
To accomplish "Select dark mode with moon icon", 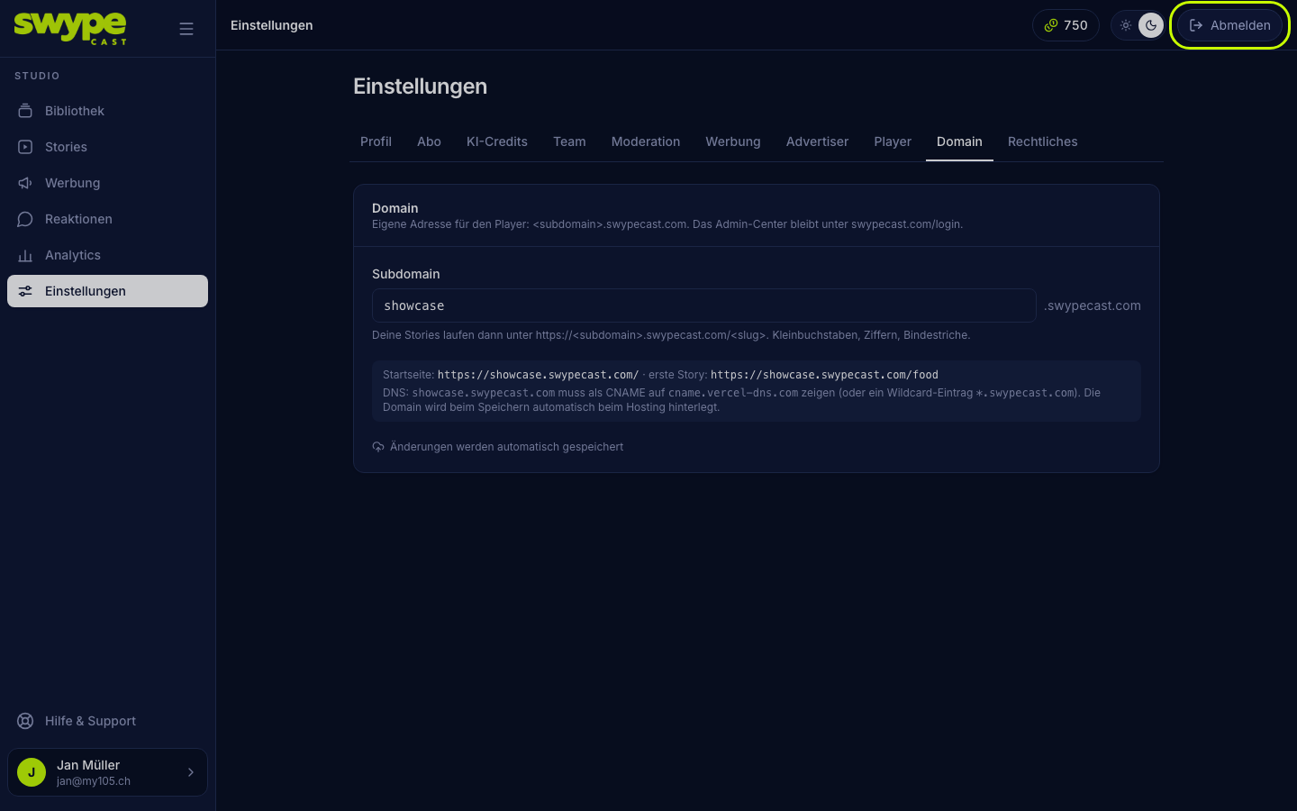I will point(1151,25).
